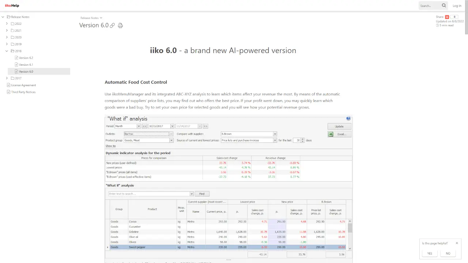This screenshot has width=468, height=263.
Task: Click the Third Party Notices document icon
Action: 8,92
